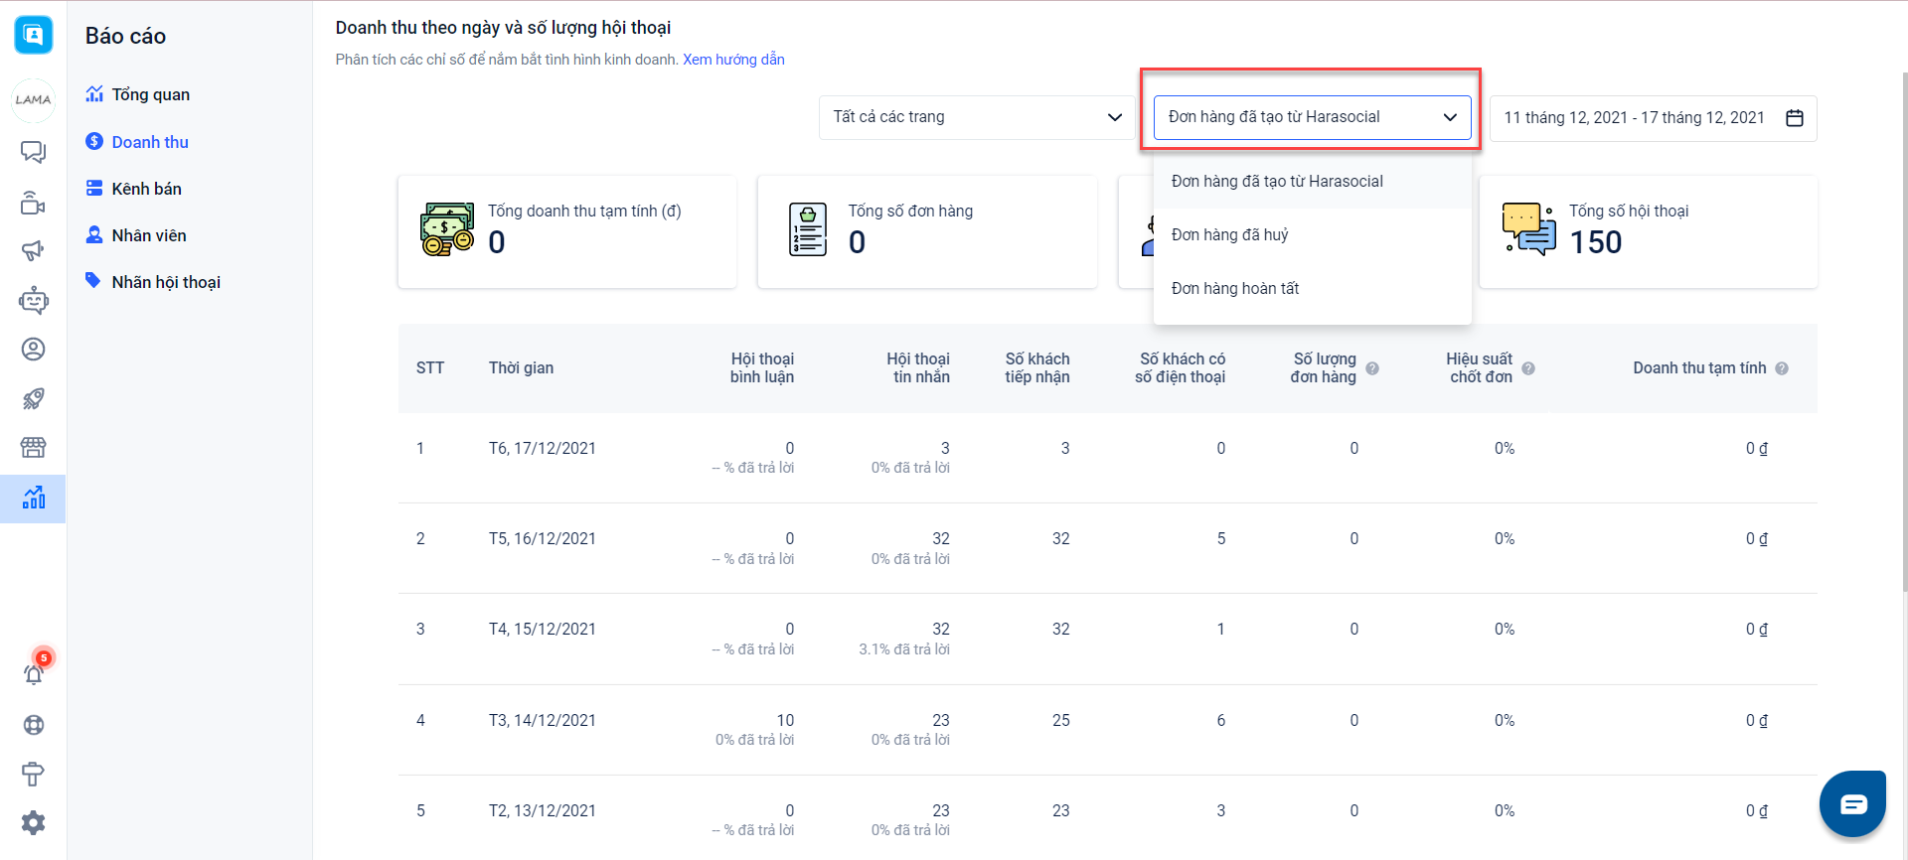Open the settings gear icon
The image size is (1908, 860).
(33, 822)
